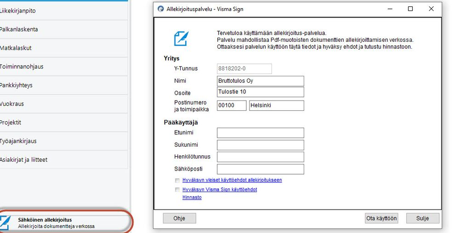Screen dimensions: 459x233
Task: Click the 'Tervetuloa käyttämään allekirjoitus-palvelua' text
Action: point(272,33)
